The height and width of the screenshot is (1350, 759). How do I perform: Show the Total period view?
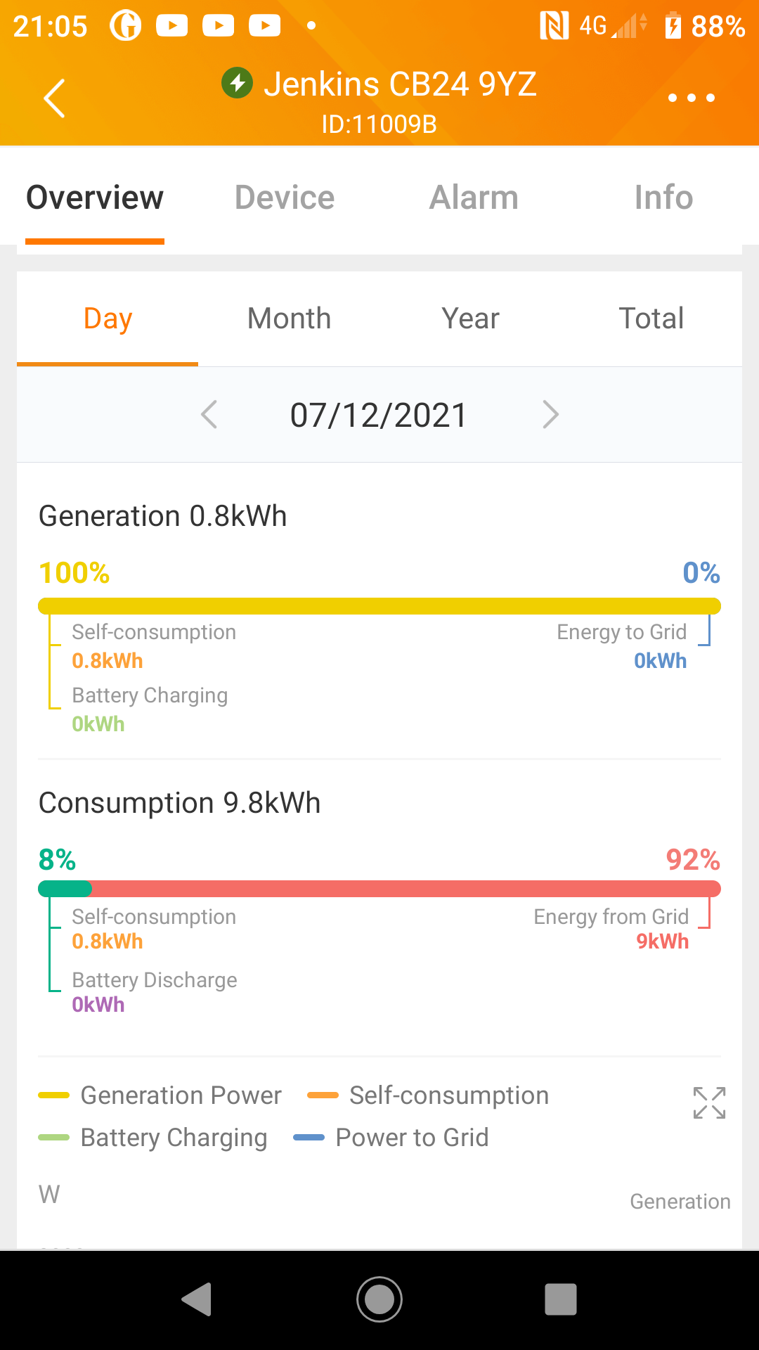point(651,319)
